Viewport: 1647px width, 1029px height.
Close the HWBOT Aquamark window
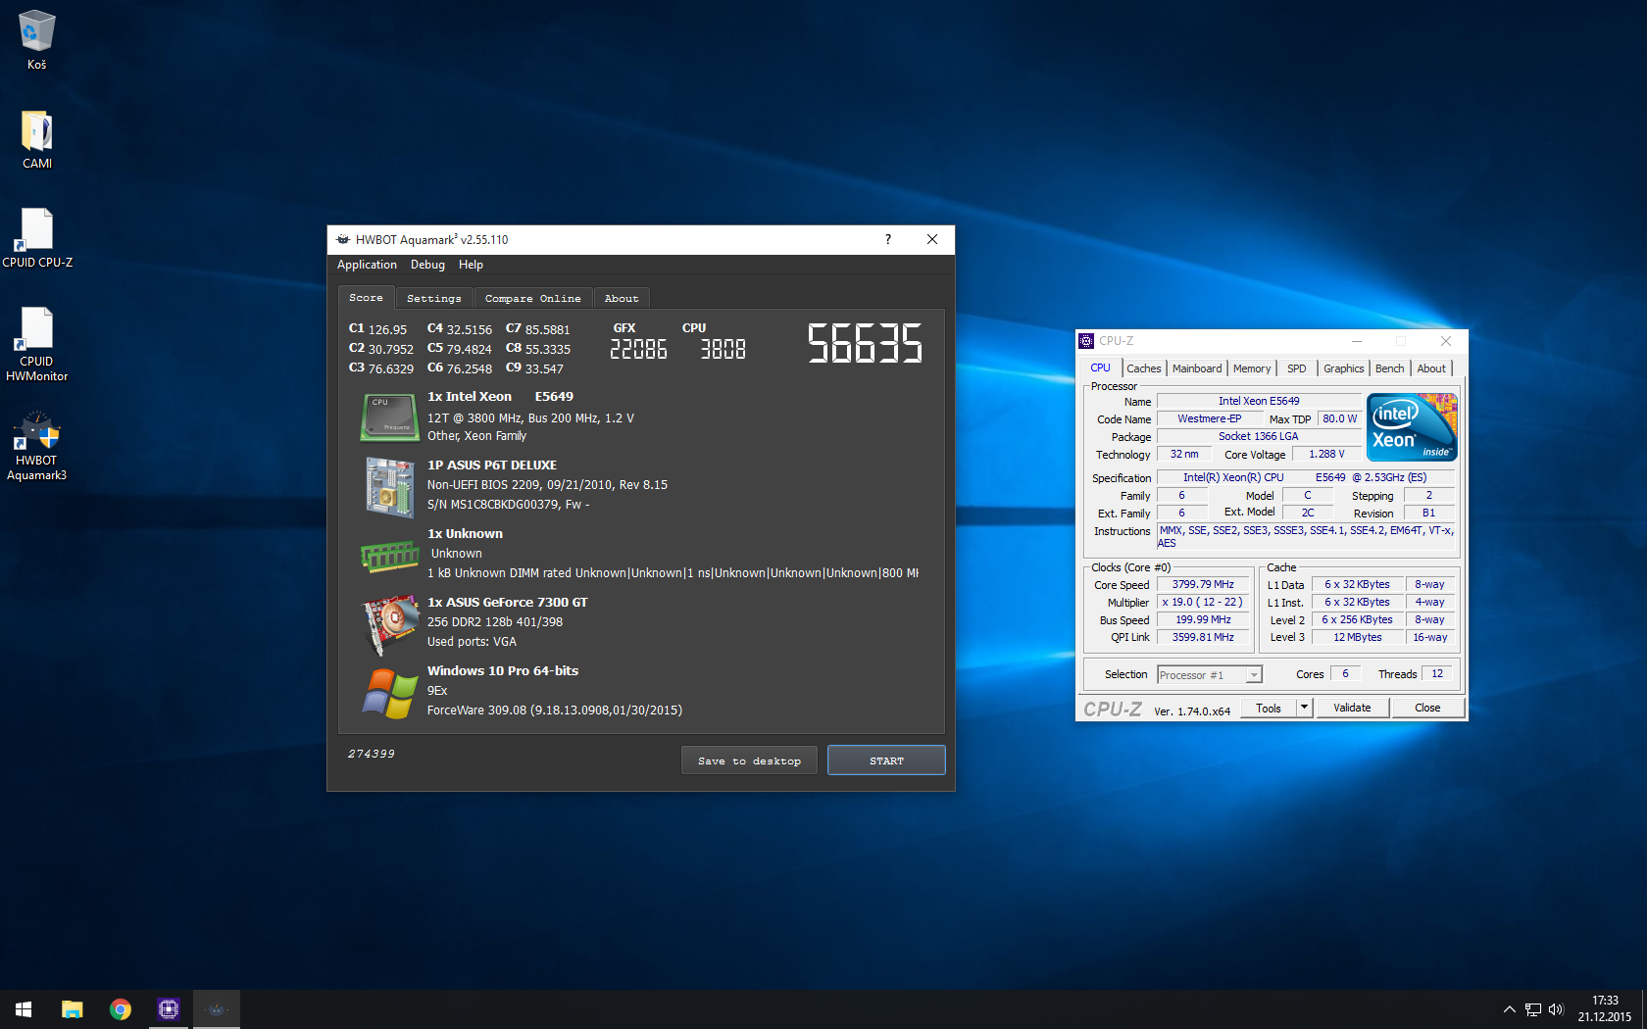pyautogui.click(x=932, y=239)
